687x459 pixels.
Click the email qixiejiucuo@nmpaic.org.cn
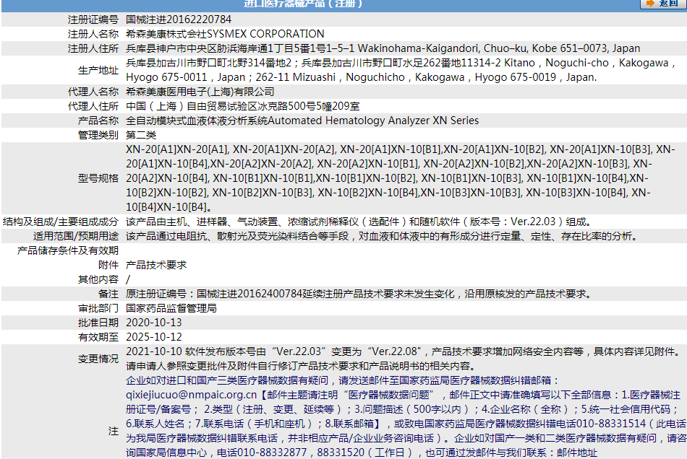click(191, 395)
